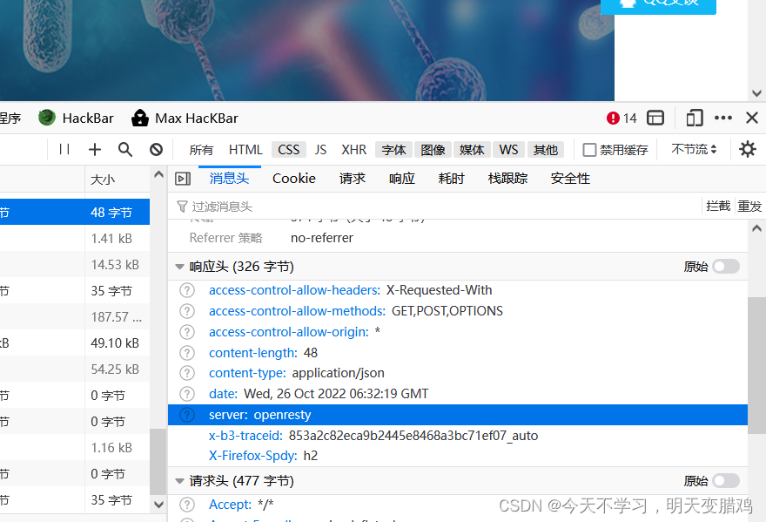
Task: Collapse the 响应头 response headers section
Action: point(179,266)
